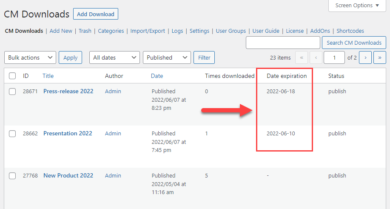Open the New Product 2022 download
The image size is (390, 209).
click(68, 175)
